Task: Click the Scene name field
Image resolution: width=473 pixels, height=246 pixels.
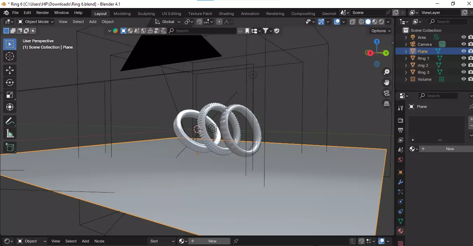Action: 367,13
